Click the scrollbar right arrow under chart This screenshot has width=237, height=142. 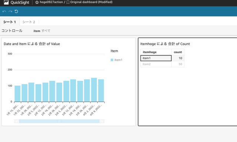click(102, 121)
